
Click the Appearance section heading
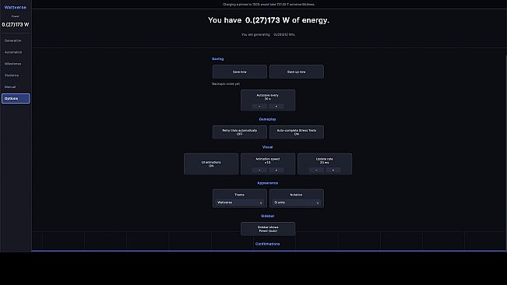267,183
